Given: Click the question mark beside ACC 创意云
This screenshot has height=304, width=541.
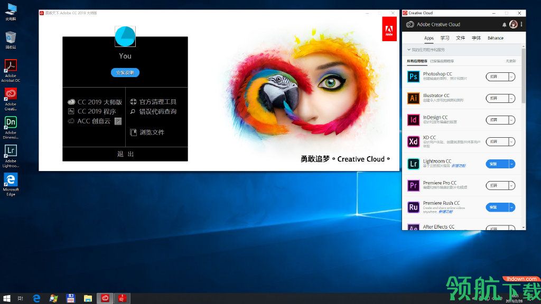Looking at the screenshot, I should tap(118, 121).
